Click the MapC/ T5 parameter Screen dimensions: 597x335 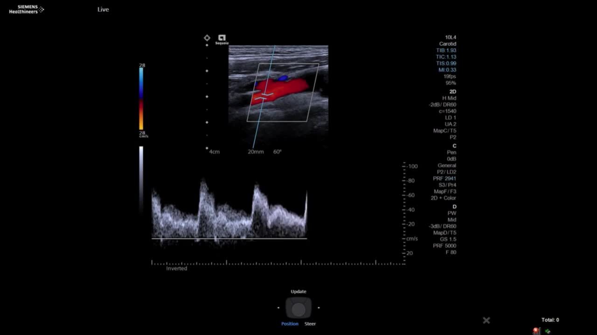[445, 131]
